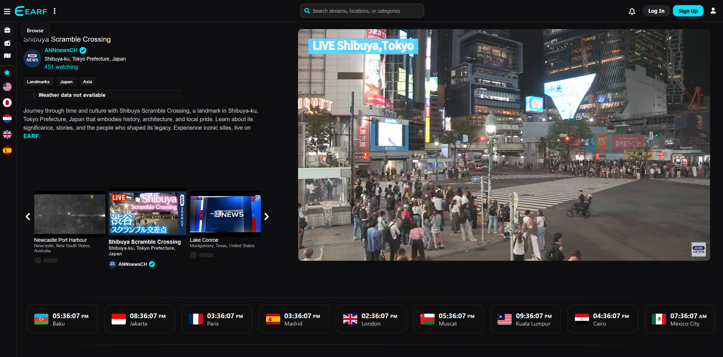Click the three-dot more options icon
The width and height of the screenshot is (723, 357).
55,11
